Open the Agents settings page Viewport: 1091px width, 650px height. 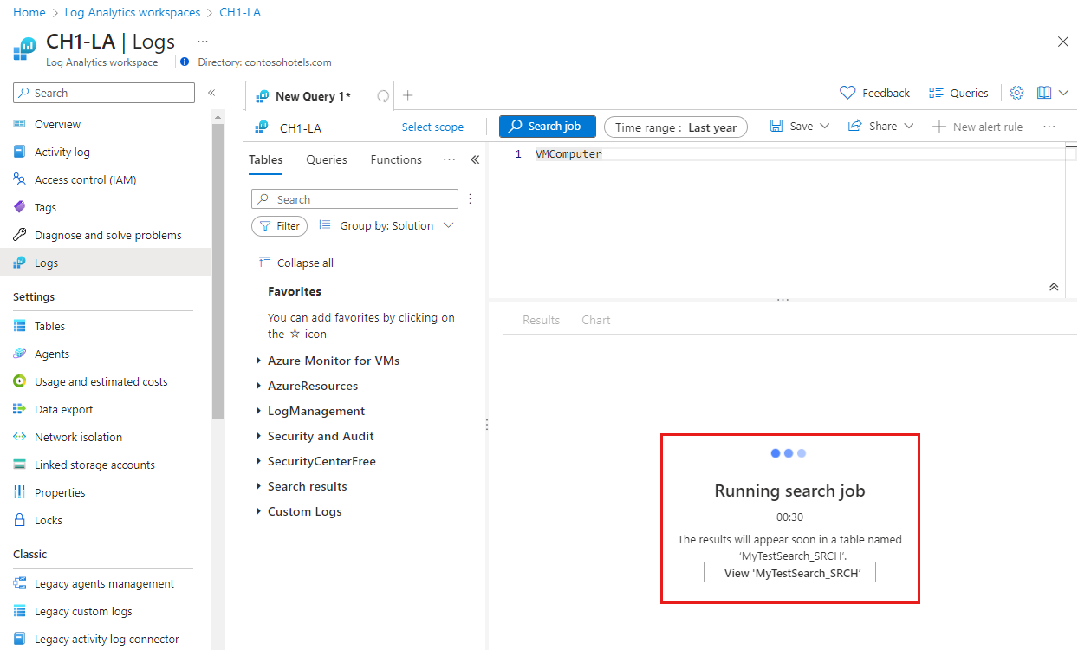coord(52,354)
